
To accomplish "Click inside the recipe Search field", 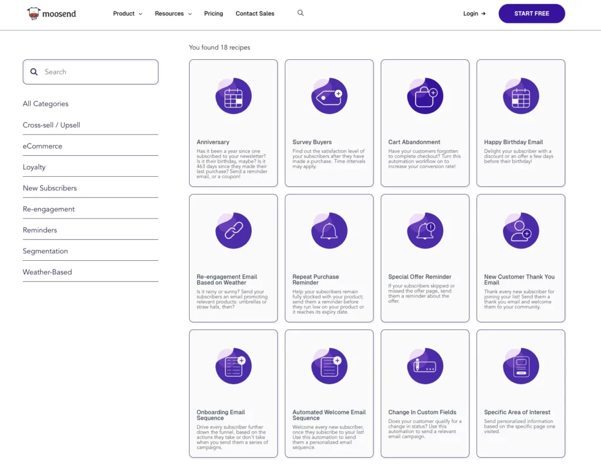I will [90, 72].
